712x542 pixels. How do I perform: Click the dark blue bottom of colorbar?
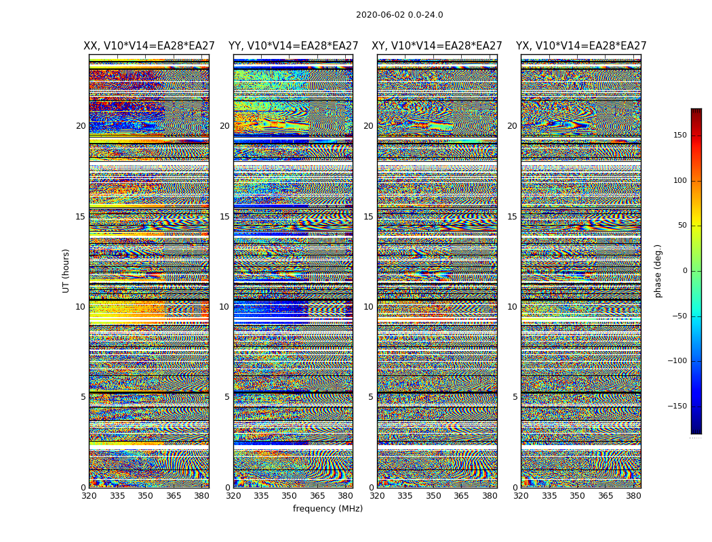pos(696,430)
